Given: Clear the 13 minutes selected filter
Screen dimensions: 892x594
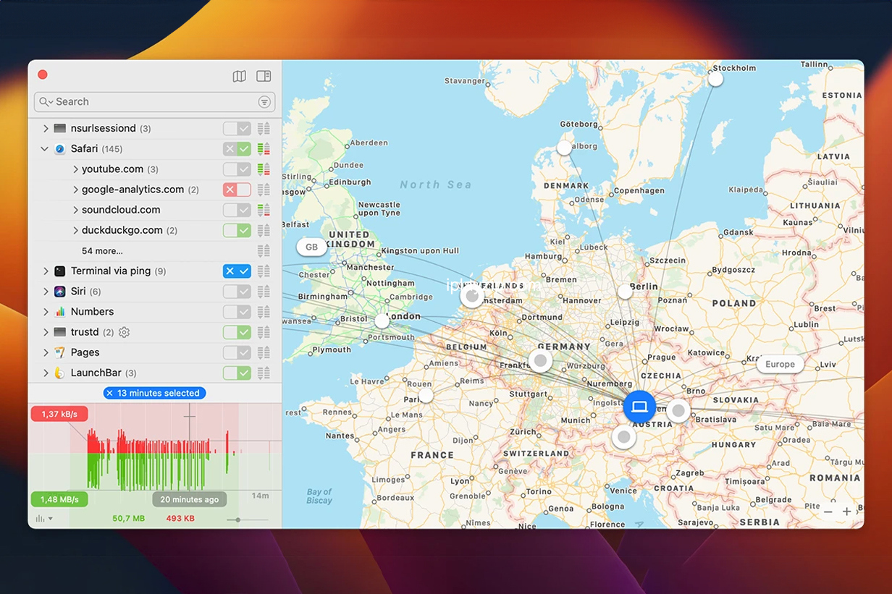Looking at the screenshot, I should click(x=109, y=393).
